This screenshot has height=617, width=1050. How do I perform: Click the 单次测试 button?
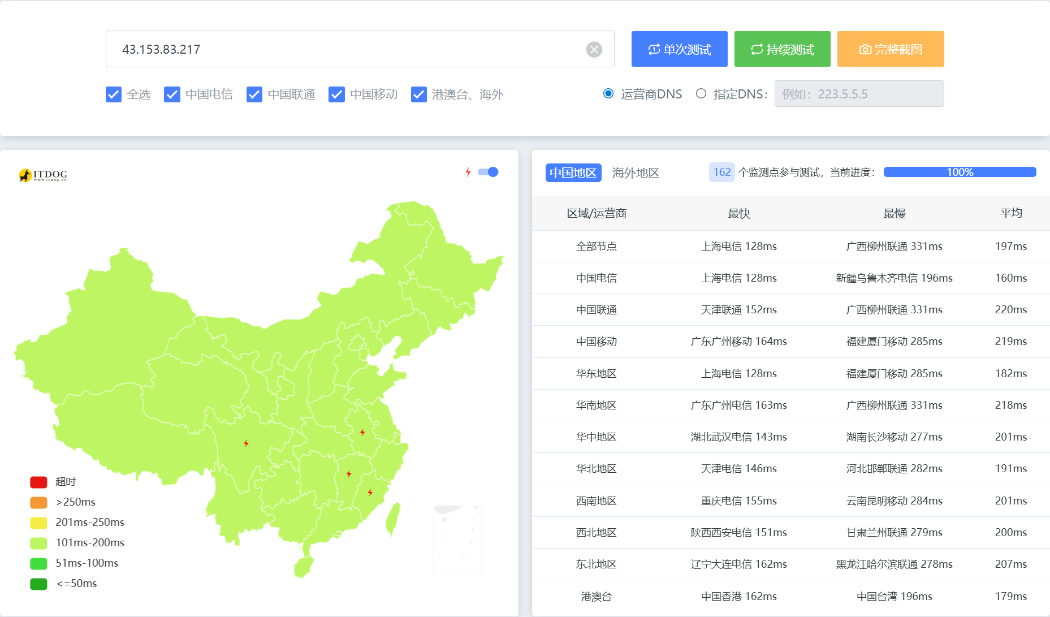[680, 49]
